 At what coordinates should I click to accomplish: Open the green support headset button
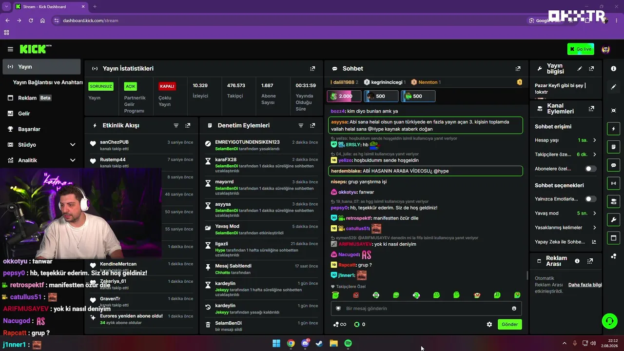pyautogui.click(x=609, y=321)
